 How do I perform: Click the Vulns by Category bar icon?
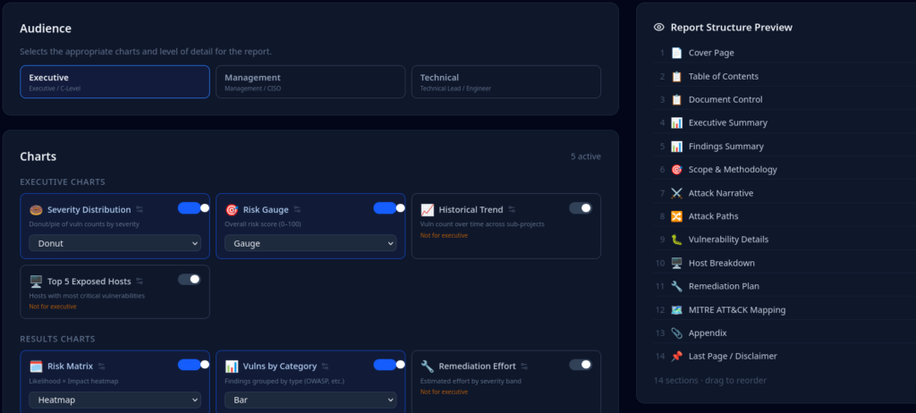(x=232, y=367)
